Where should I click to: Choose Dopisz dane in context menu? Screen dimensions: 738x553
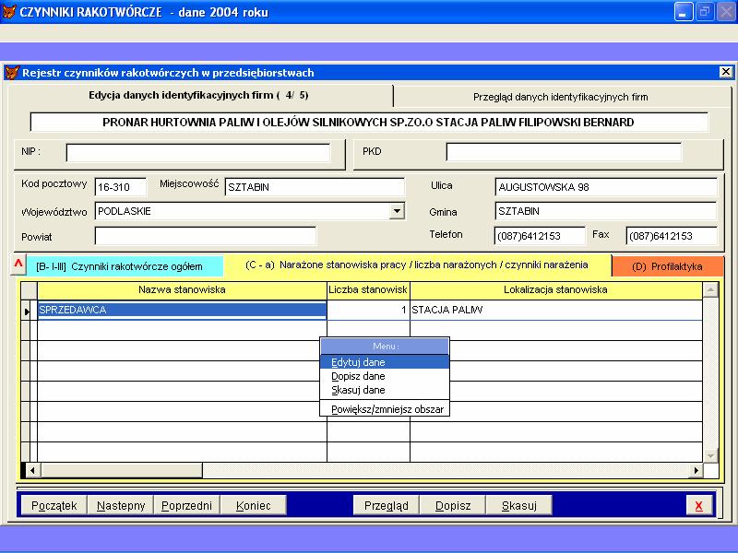pos(385,376)
